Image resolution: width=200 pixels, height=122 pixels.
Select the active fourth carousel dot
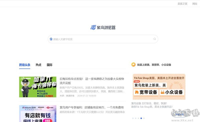pyautogui.click(x=141, y=118)
